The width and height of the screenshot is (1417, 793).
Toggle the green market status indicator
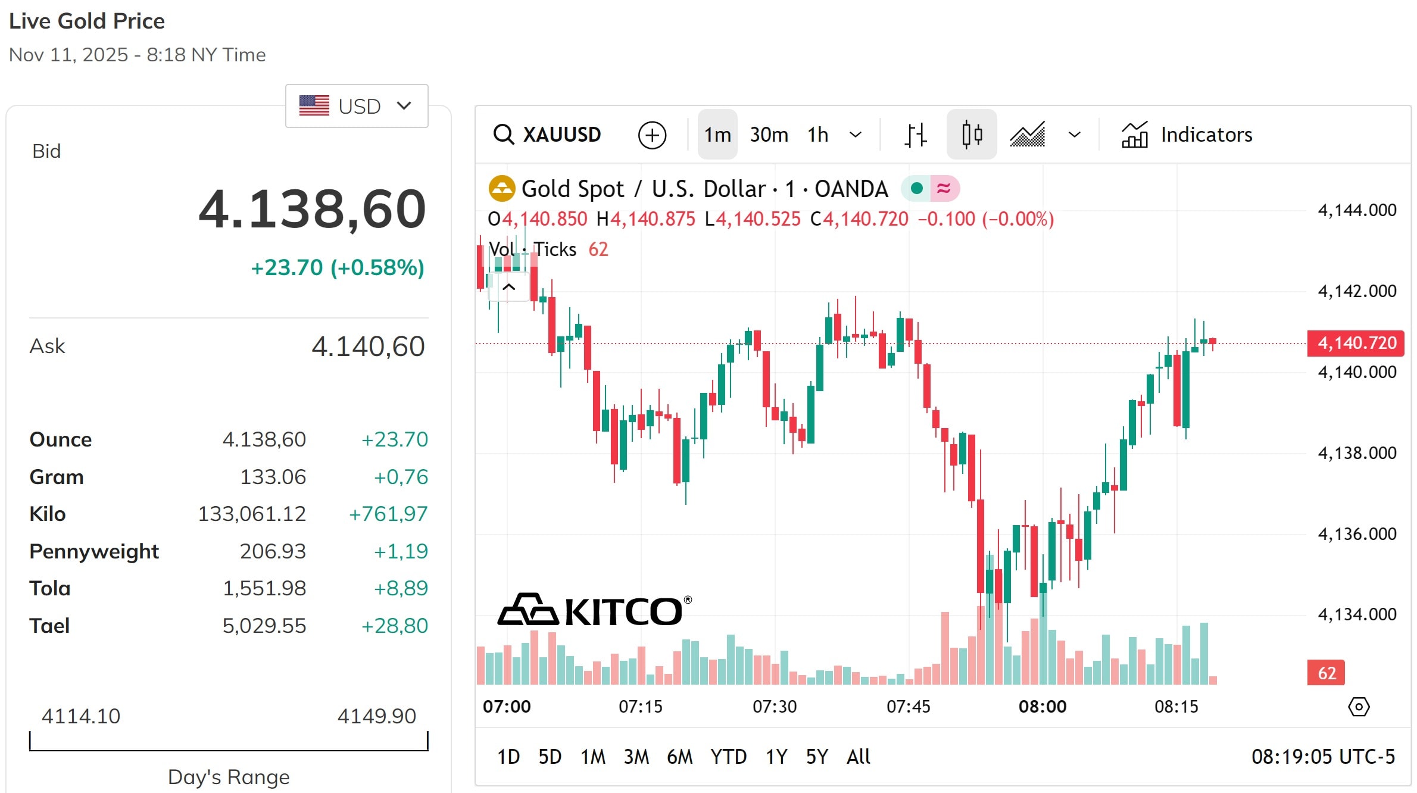coord(916,188)
